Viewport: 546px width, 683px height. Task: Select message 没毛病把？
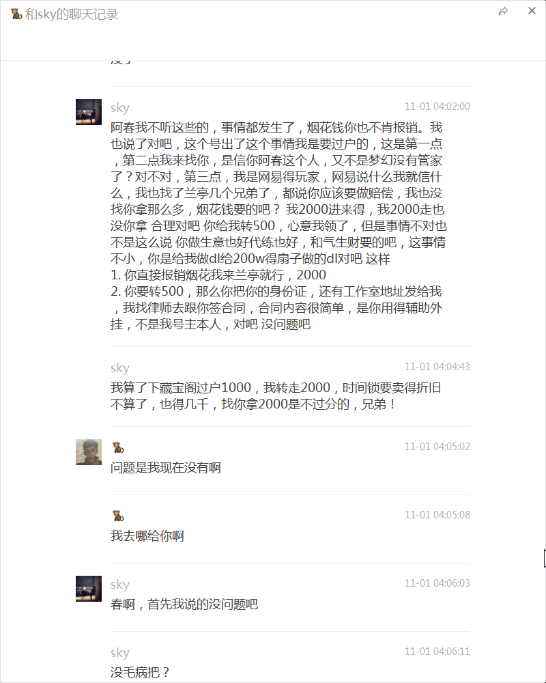[x=140, y=672]
